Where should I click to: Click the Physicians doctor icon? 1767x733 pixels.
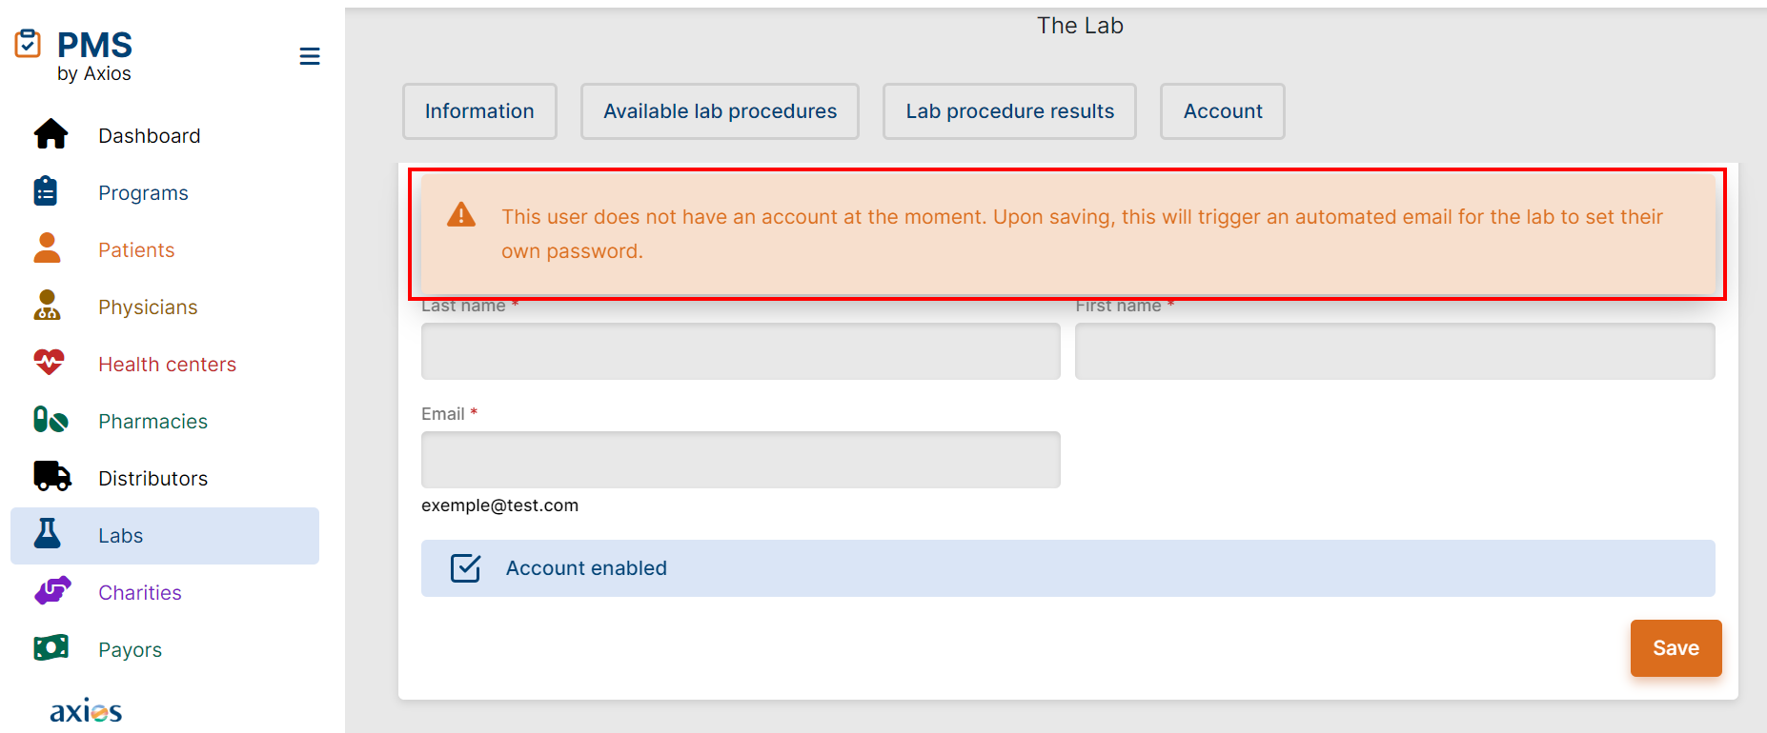47,307
